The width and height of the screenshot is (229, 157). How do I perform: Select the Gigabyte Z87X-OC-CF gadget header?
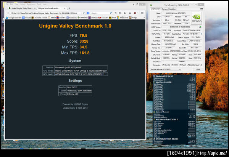click(x=164, y=76)
